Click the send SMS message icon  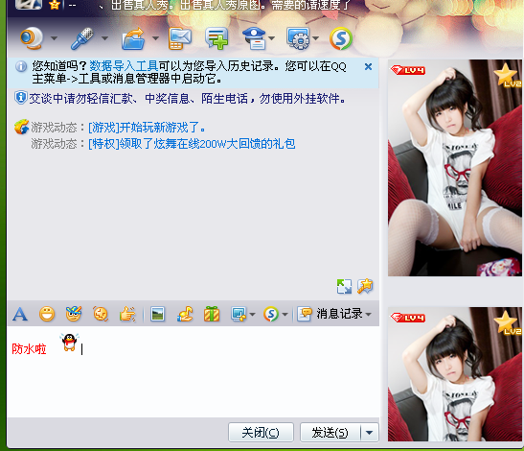click(x=180, y=38)
